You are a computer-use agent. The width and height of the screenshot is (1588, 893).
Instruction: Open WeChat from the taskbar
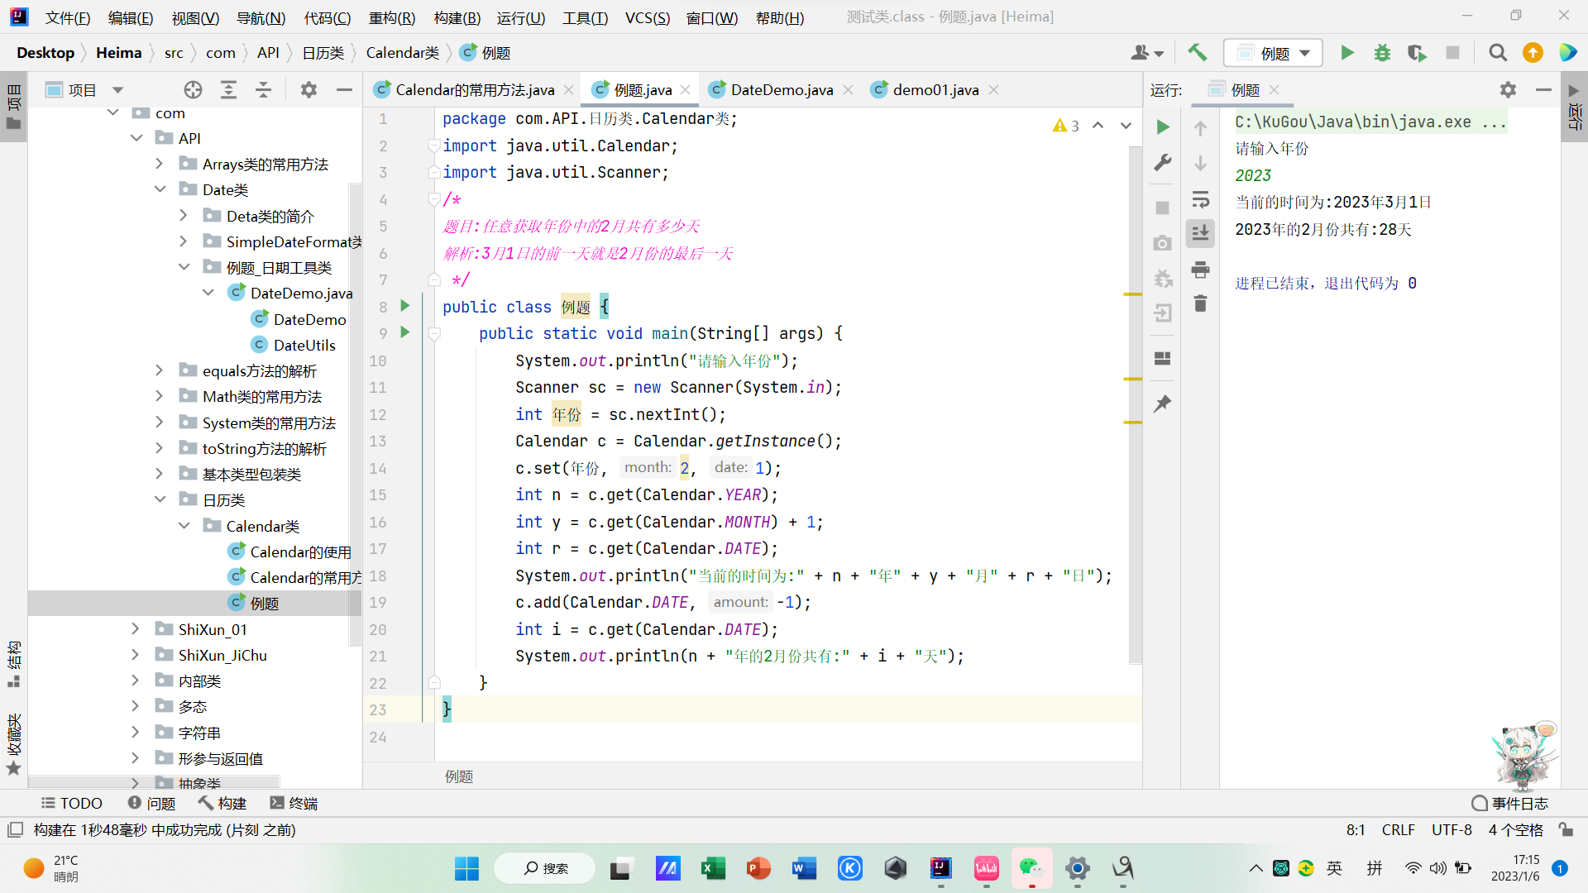[x=1031, y=867]
